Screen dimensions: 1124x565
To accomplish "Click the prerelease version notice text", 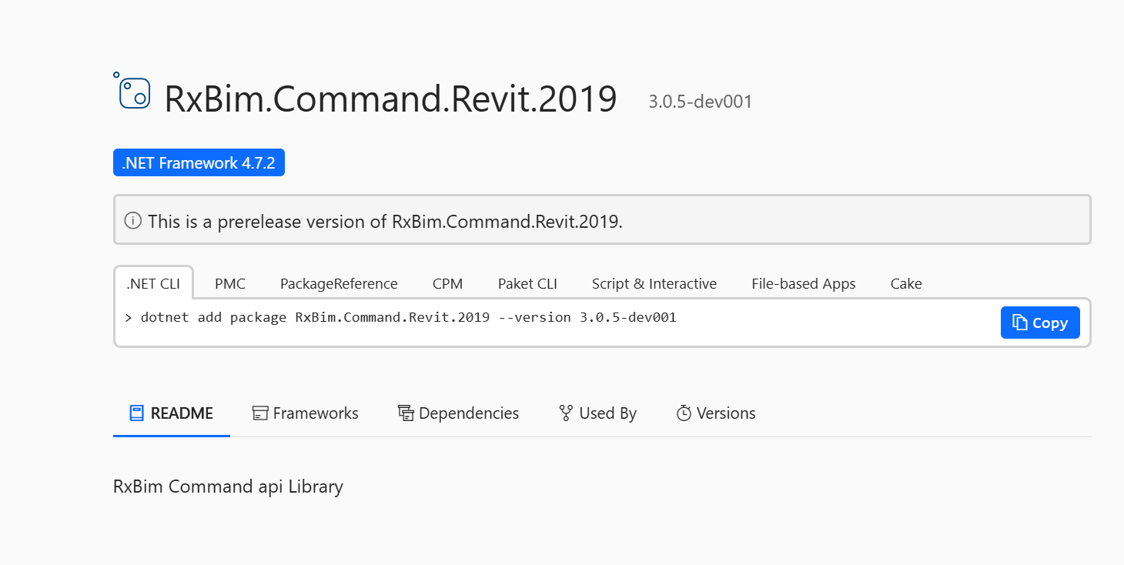I will [385, 222].
